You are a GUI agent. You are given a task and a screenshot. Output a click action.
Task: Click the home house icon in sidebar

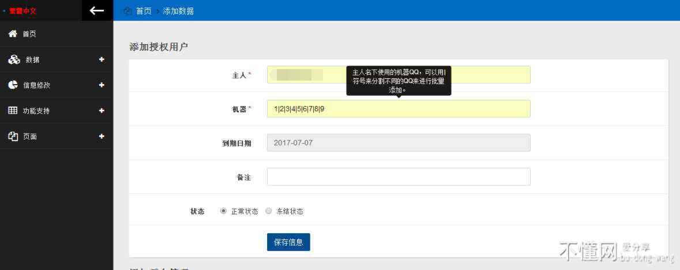click(13, 34)
